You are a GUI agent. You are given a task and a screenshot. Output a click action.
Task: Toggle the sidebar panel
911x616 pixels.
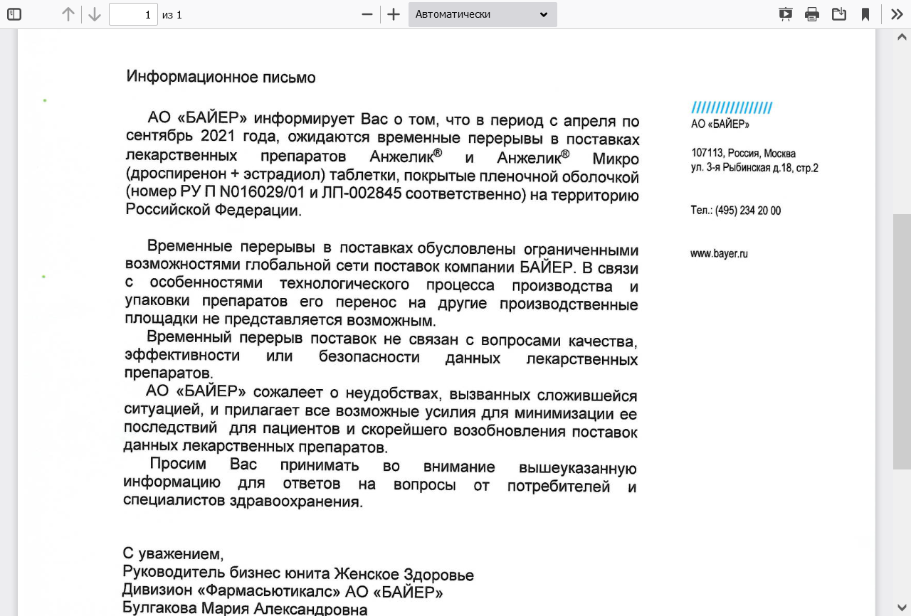(x=14, y=14)
